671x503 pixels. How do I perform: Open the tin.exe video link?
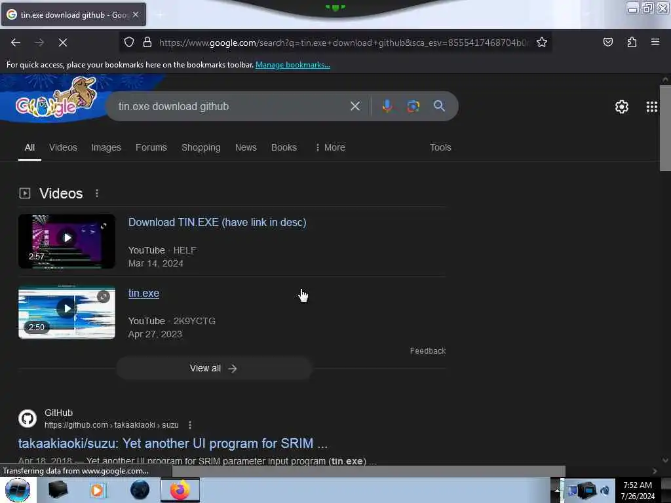(144, 293)
